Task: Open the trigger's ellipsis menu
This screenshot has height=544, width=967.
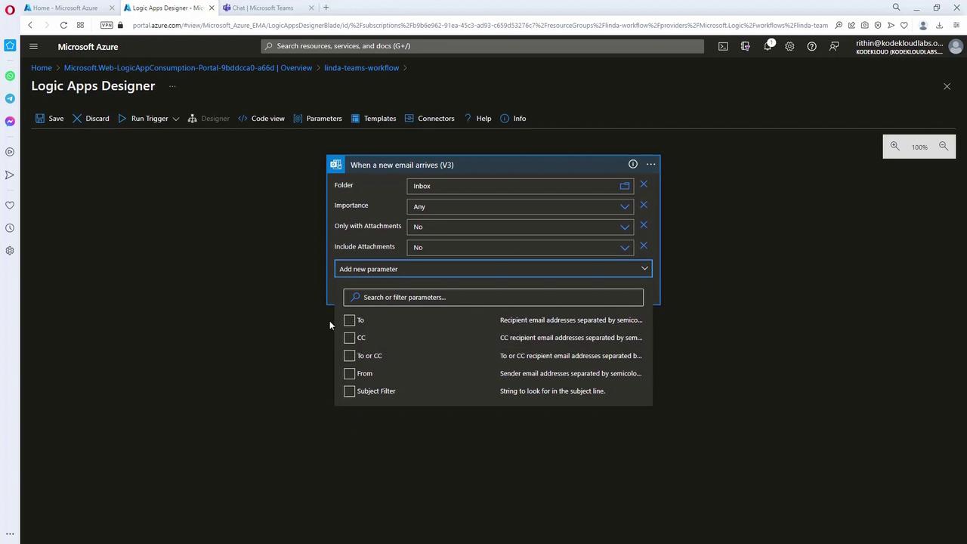Action: tap(650, 164)
